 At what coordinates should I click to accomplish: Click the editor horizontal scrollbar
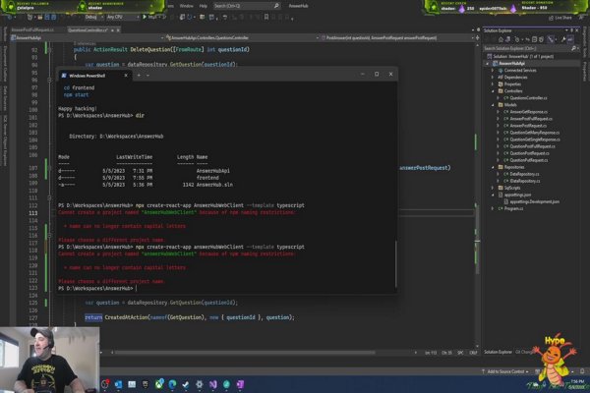245,353
